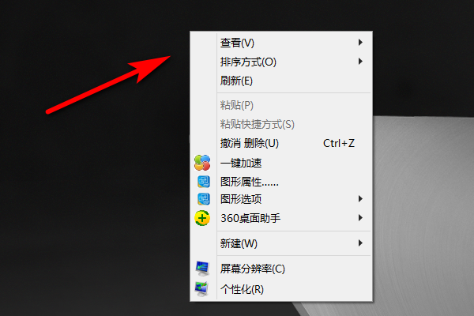Viewport: 474px width, 316px height.
Task: Open 图形属性...... text entry
Action: pos(250,182)
